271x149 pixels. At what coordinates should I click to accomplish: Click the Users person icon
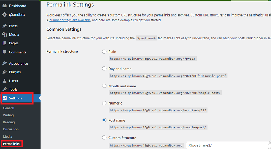coord(4,81)
